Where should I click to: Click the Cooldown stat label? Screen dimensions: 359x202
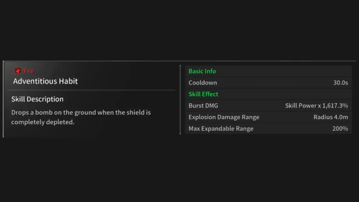(x=202, y=83)
